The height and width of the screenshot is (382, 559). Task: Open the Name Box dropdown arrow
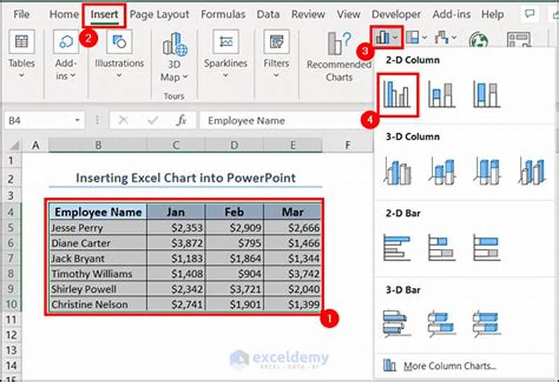(x=77, y=121)
